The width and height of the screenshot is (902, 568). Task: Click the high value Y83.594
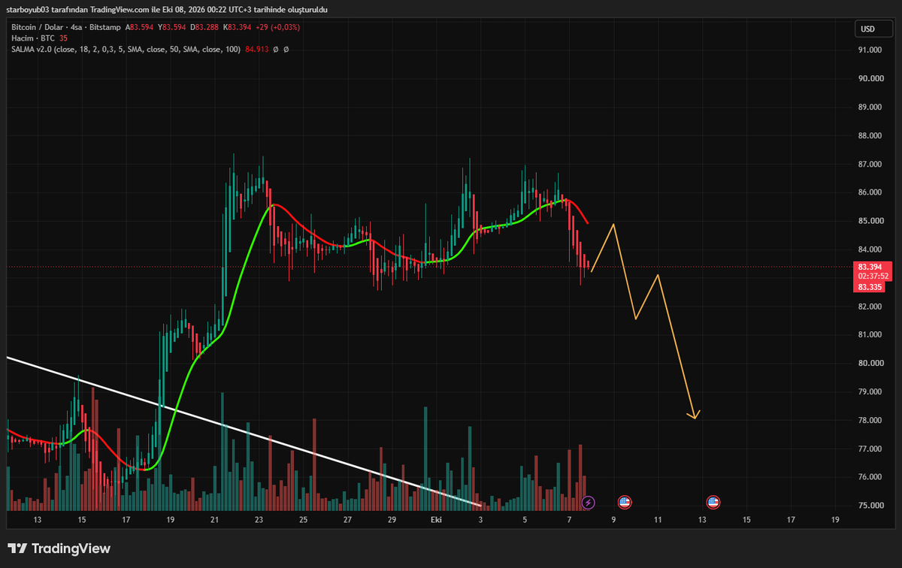(x=171, y=28)
